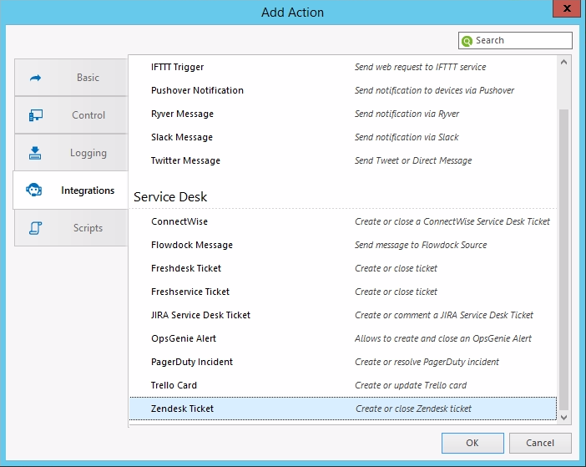Select the Trello Card action
The height and width of the screenshot is (467, 586).
click(343, 385)
